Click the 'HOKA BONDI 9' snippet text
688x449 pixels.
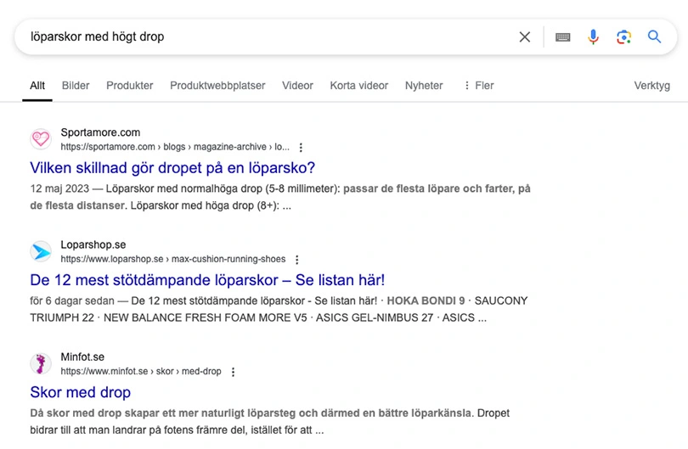426,301
